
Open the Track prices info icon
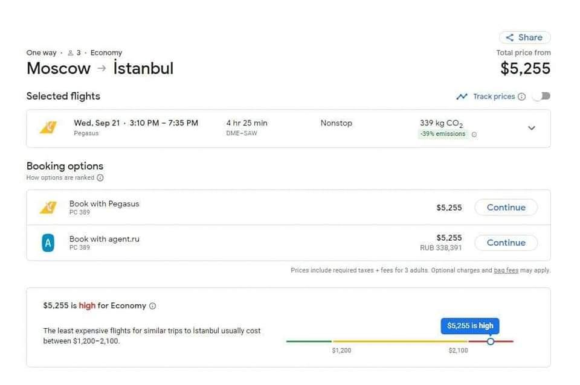pos(522,97)
